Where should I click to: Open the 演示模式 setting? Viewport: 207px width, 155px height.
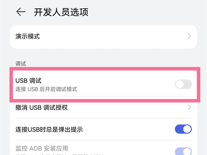pyautogui.click(x=28, y=36)
